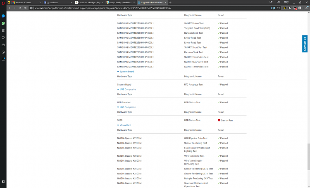Collapse USB Composite section containing 5880
Image resolution: width=310 pixels, height=188 pixels.
(126, 107)
